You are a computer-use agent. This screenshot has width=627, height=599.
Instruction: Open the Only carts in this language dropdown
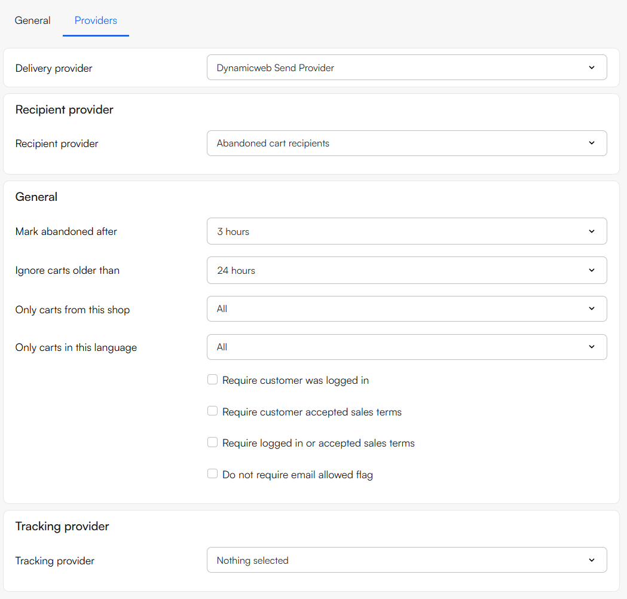point(406,347)
